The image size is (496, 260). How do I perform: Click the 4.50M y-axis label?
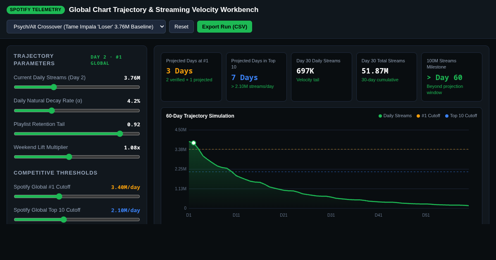(x=181, y=130)
